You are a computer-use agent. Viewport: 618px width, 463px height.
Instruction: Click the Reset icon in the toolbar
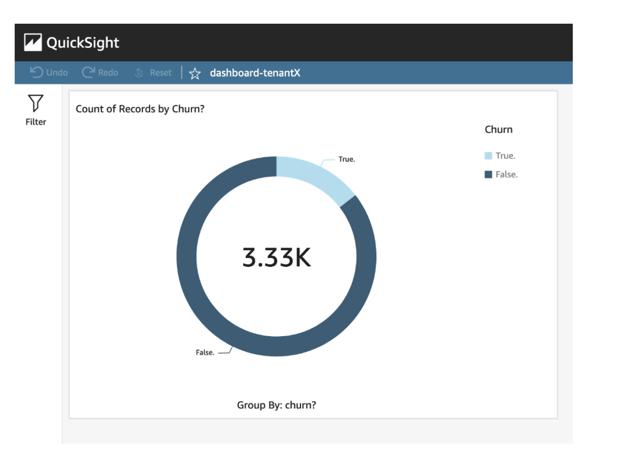click(139, 73)
